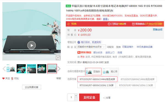Click the 支付定金 button

point(89,97)
